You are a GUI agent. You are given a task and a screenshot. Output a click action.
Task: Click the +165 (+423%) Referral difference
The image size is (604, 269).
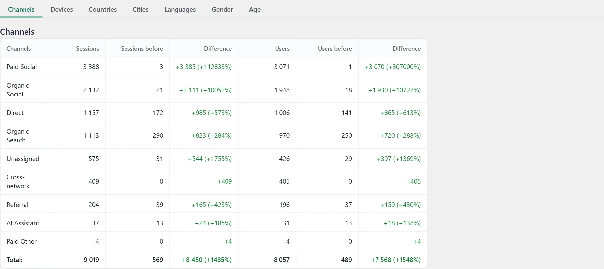(x=212, y=205)
